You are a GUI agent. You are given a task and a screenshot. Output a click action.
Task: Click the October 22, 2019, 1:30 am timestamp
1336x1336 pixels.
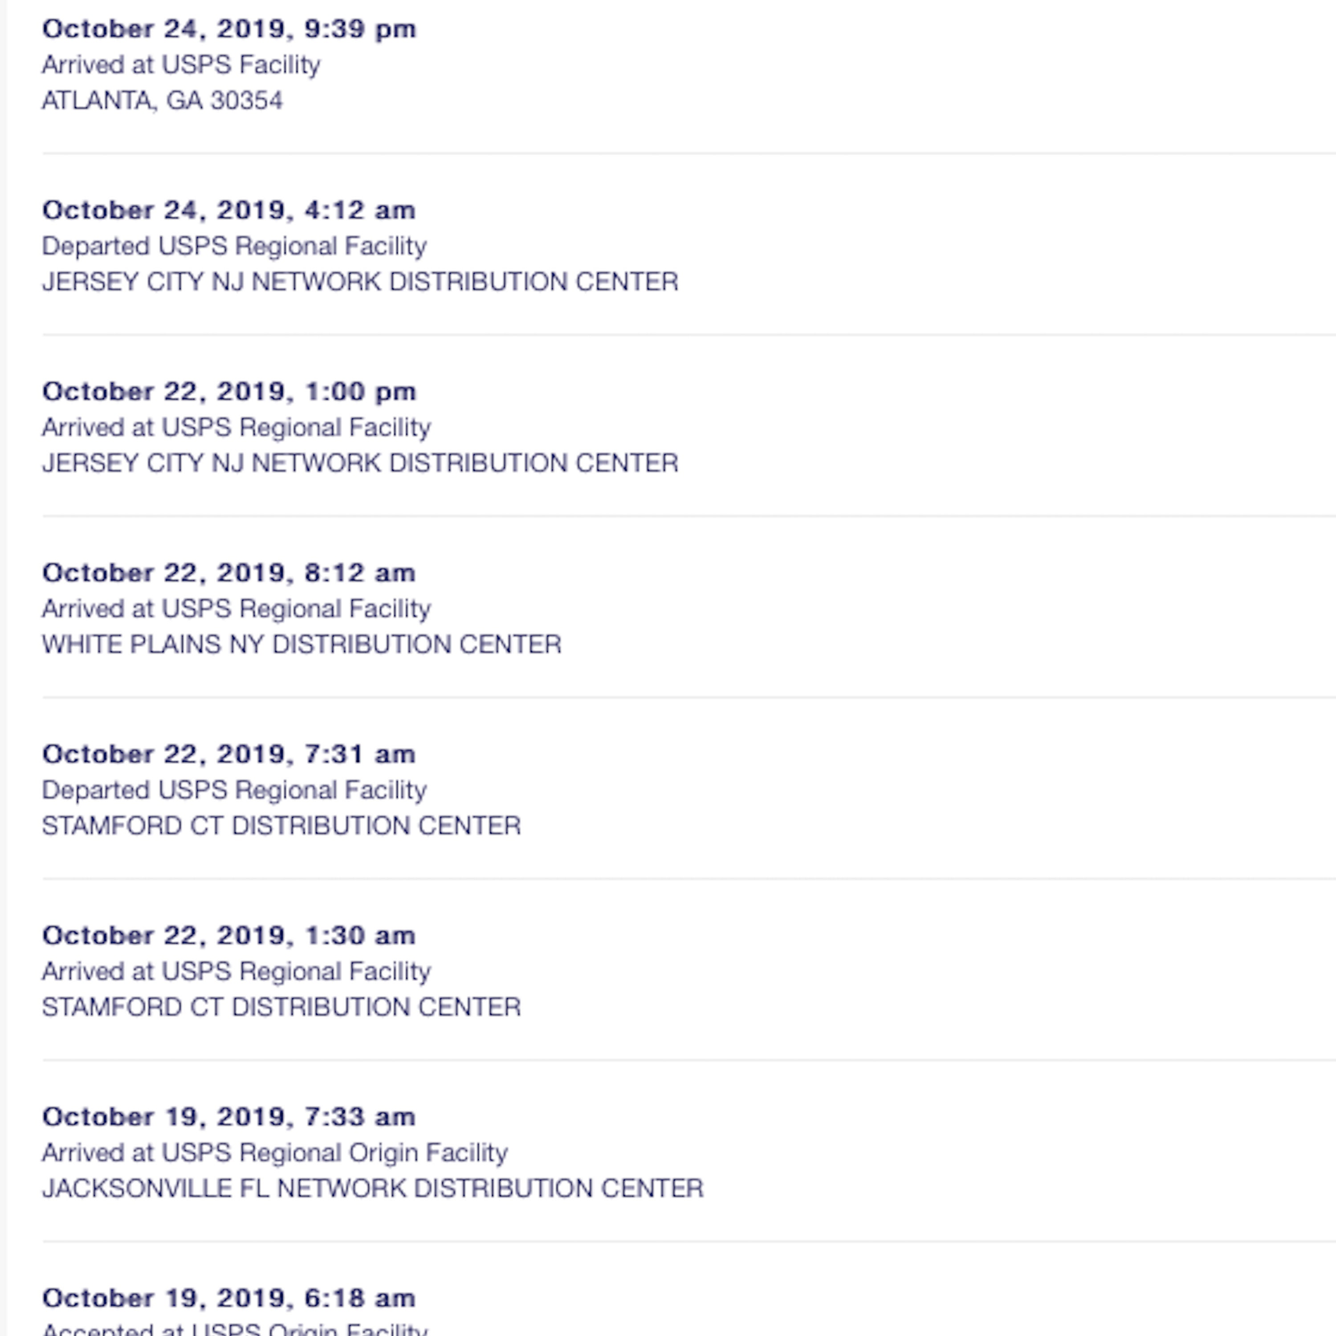point(229,936)
